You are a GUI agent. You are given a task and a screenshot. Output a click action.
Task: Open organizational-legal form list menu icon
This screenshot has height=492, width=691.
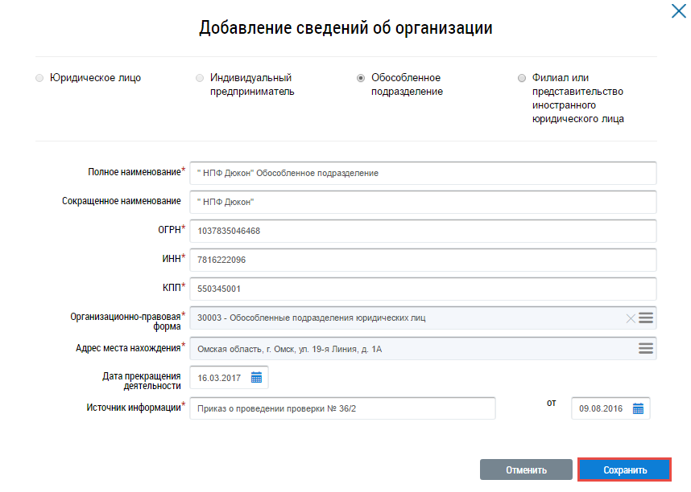pos(646,318)
